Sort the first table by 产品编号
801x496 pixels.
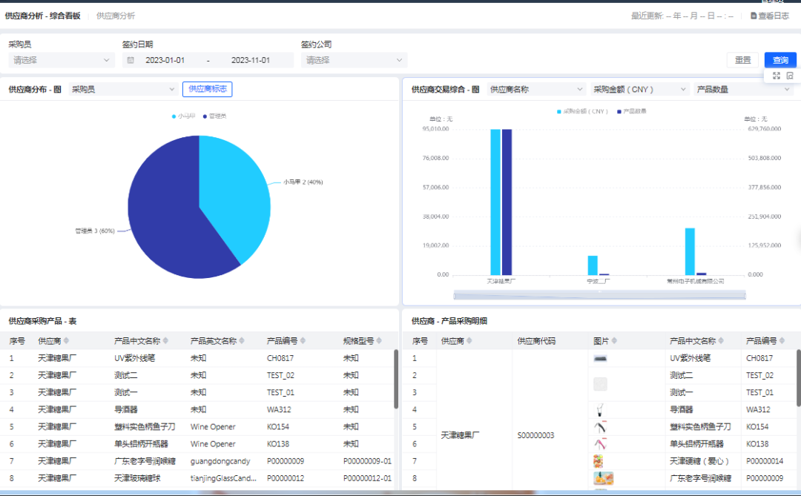(303, 341)
